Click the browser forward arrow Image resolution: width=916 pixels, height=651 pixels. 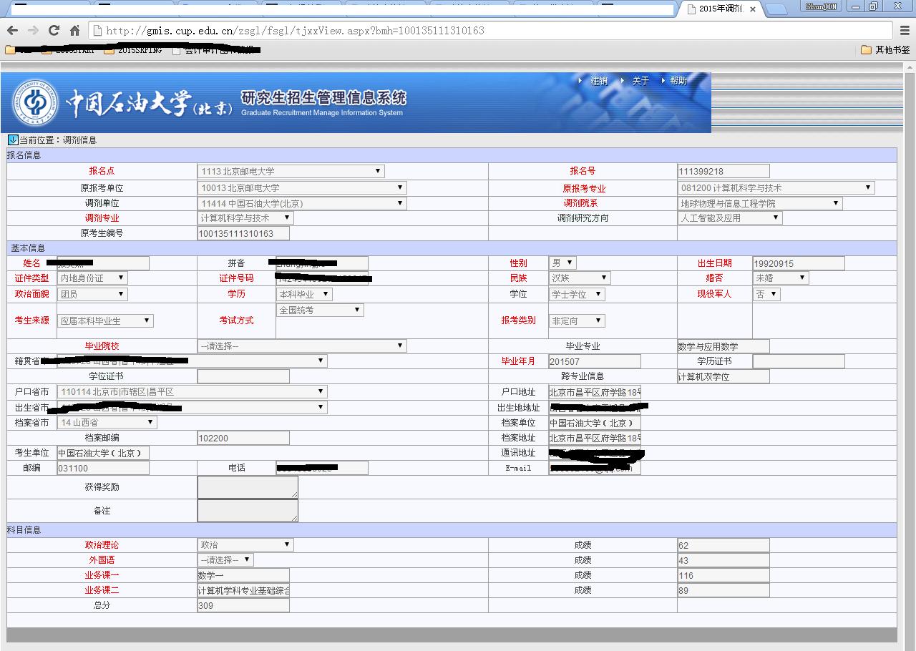(x=33, y=31)
